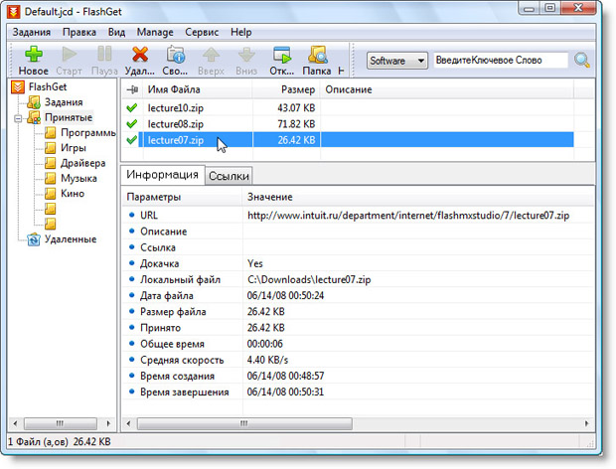Viewport: 616px width, 469px height.
Task: Click the info panel scroll left arrow
Action: [128, 423]
